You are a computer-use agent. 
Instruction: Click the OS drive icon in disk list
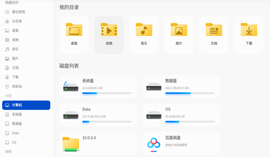(x=154, y=115)
